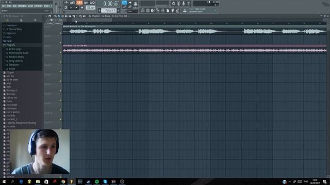
Task: Open the Pattern 1 selector dropdown
Action: click(x=109, y=10)
